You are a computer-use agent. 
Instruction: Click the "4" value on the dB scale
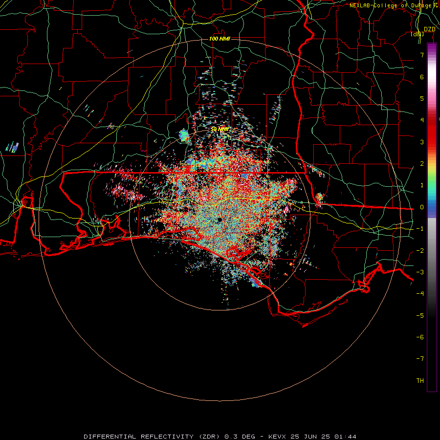(x=422, y=120)
